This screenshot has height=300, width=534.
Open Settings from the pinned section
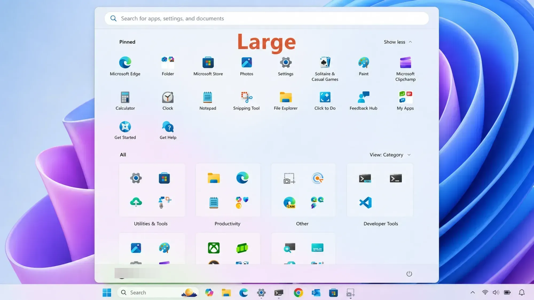pyautogui.click(x=285, y=66)
